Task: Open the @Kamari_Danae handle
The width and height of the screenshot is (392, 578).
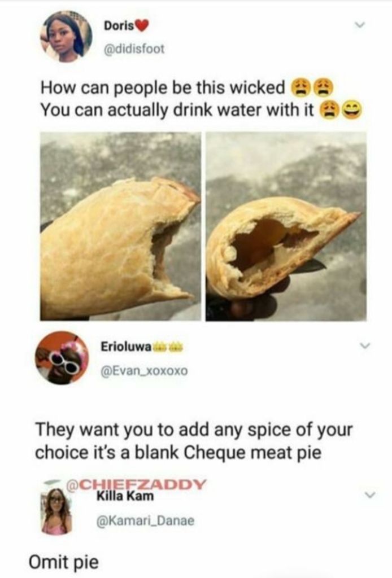Action: tap(145, 521)
